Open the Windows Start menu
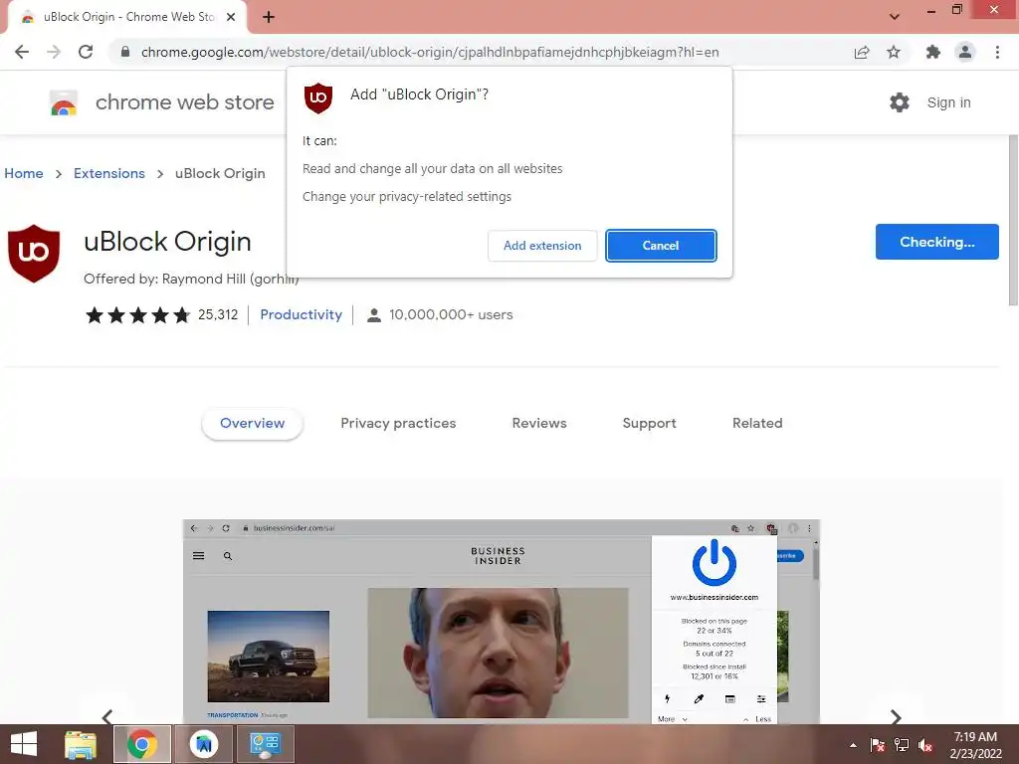This screenshot has height=764, width=1019. pos(24,744)
